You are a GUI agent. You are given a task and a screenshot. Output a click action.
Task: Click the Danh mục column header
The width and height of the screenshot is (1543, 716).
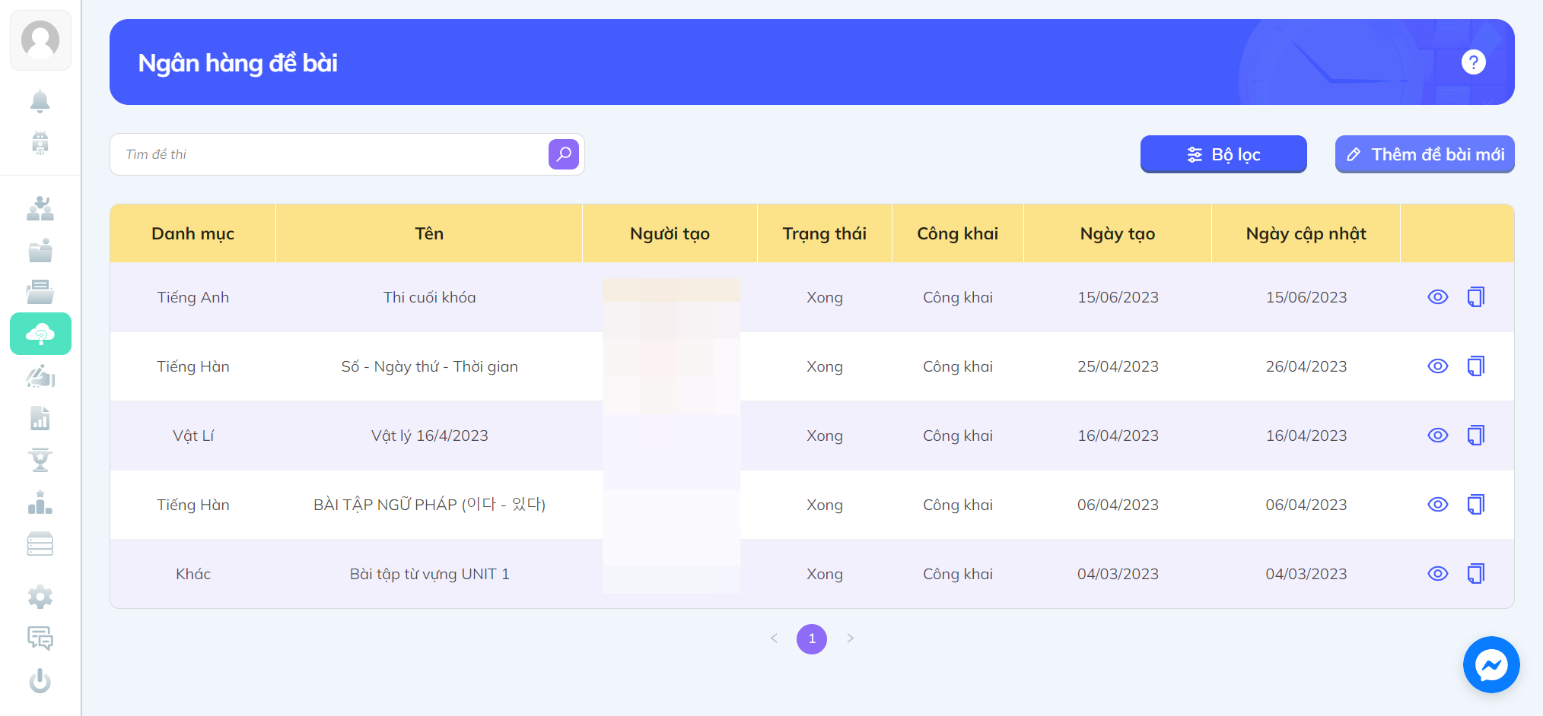click(x=193, y=233)
